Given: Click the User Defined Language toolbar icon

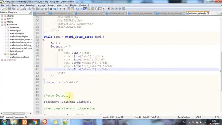Looking at the screenshot, I should coord(89,9).
